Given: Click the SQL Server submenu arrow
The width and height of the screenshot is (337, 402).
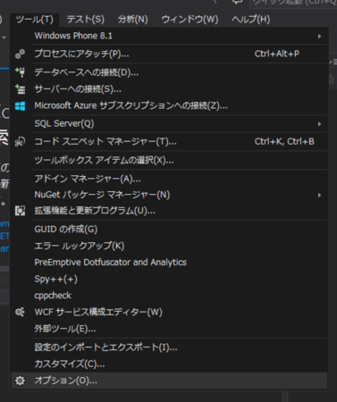Looking at the screenshot, I should (x=319, y=124).
